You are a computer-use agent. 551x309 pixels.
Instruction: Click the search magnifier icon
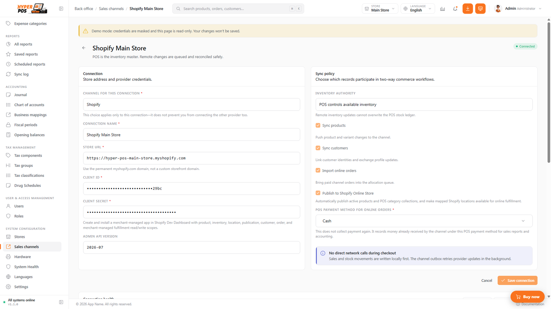click(178, 9)
